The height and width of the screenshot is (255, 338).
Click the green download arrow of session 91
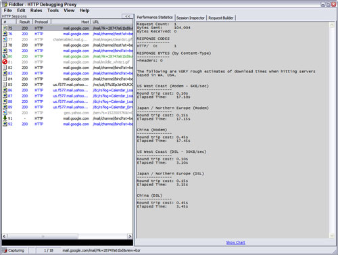pyautogui.click(x=5, y=118)
